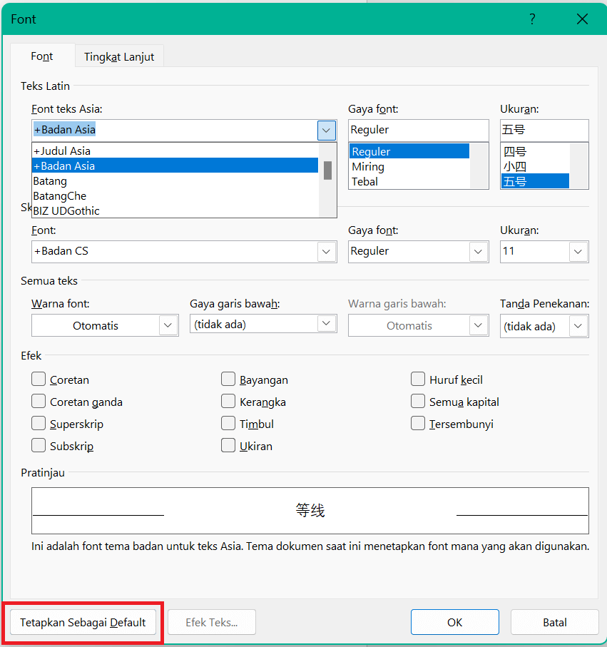This screenshot has height=647, width=607.
Task: Click the Batal button
Action: [554, 622]
